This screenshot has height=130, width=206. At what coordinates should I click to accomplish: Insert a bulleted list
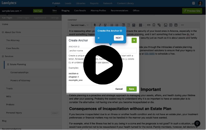pos(112,25)
